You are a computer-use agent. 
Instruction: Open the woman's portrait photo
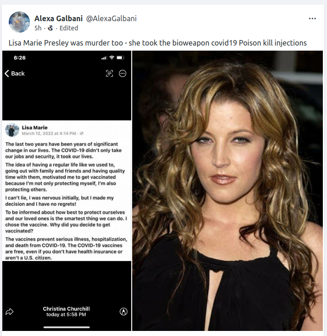tap(228, 191)
